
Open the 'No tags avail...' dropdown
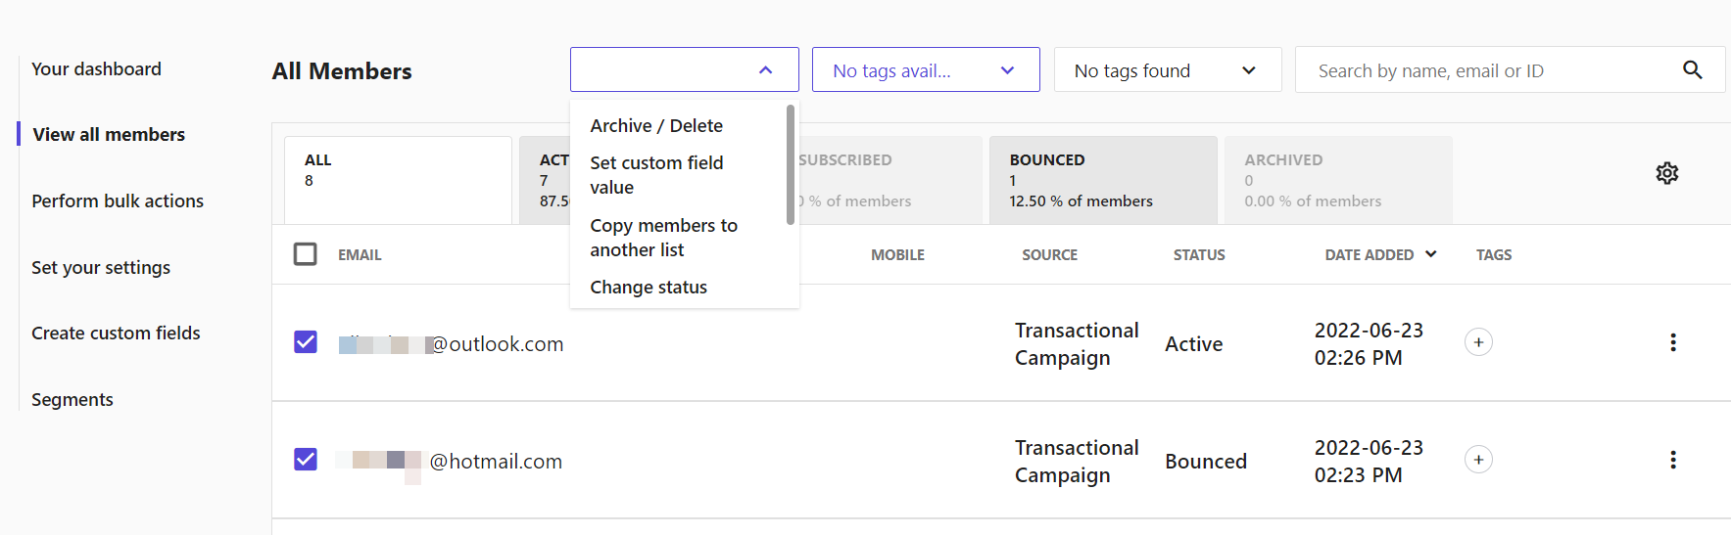tap(926, 69)
